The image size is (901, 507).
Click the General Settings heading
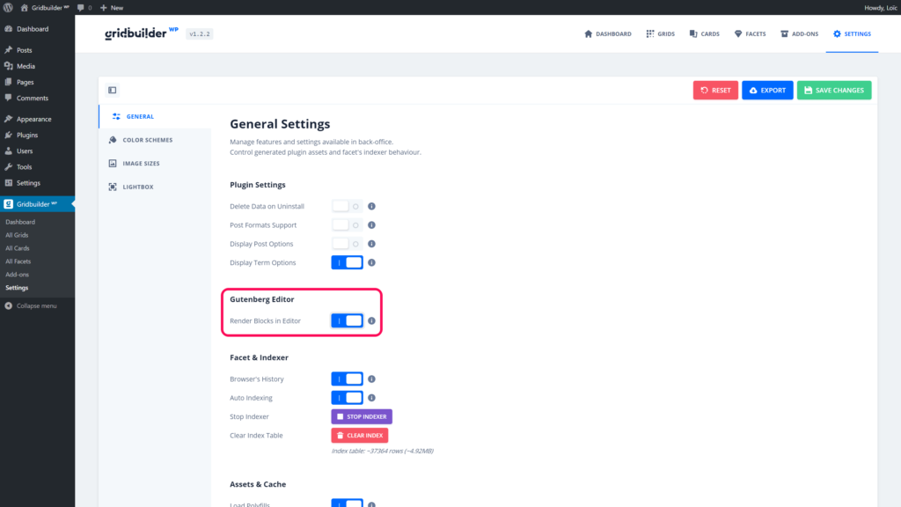280,124
